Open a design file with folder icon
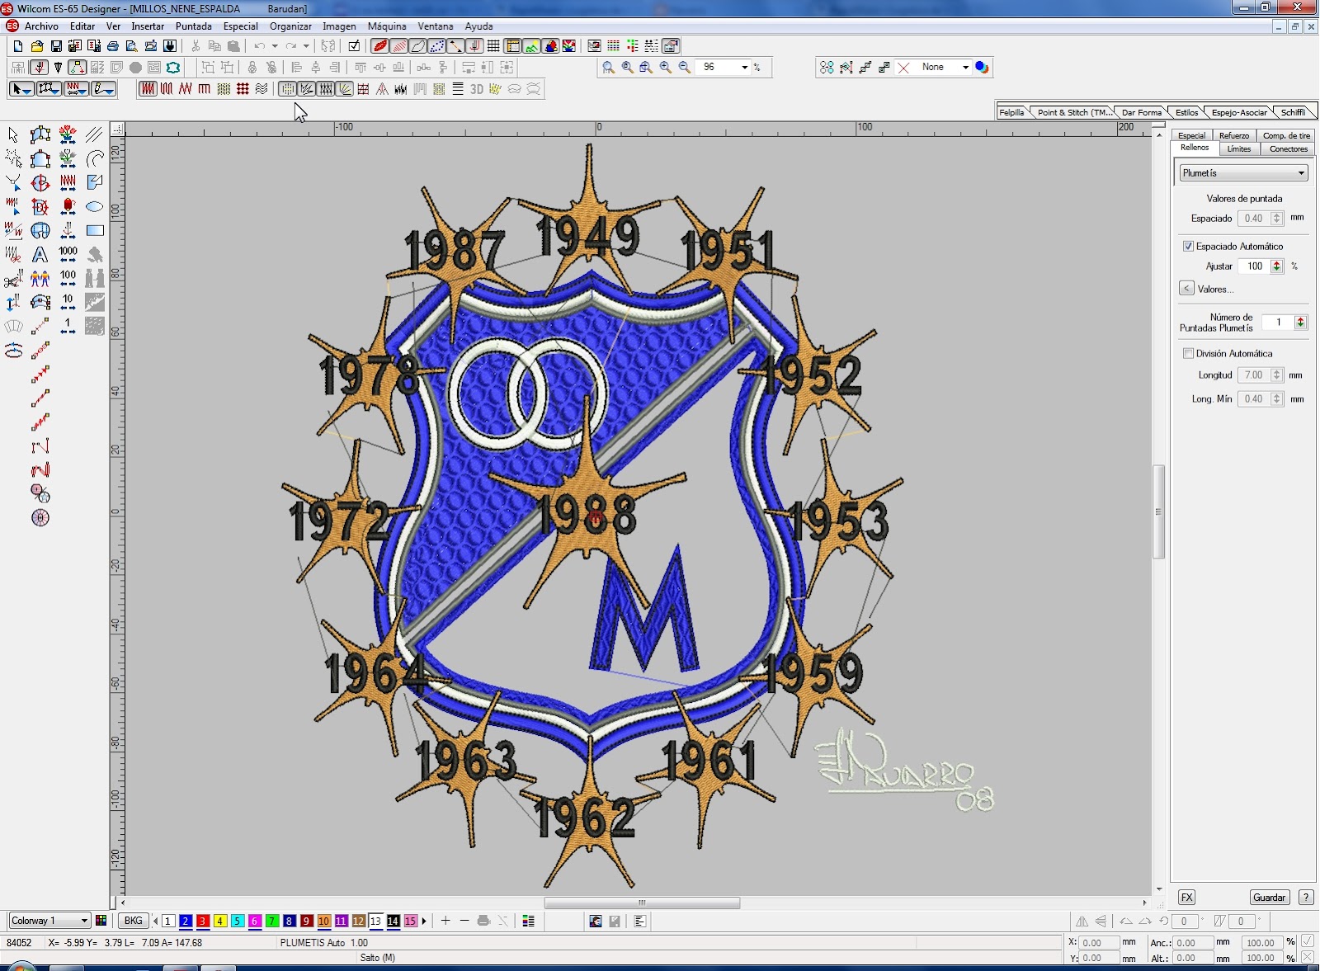The width and height of the screenshot is (1320, 971). tap(36, 46)
